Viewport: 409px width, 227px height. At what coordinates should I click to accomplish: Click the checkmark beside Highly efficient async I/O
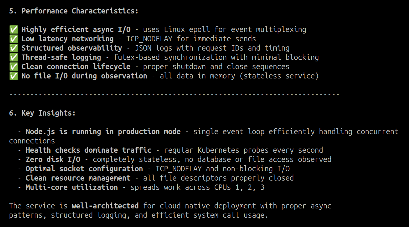13,29
